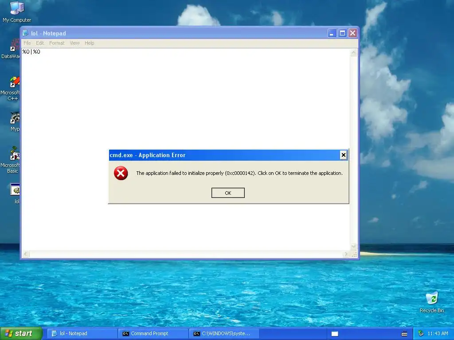The height and width of the screenshot is (340, 454).
Task: Click Notepad's vertical scrollbar up arrow
Action: tap(353, 52)
